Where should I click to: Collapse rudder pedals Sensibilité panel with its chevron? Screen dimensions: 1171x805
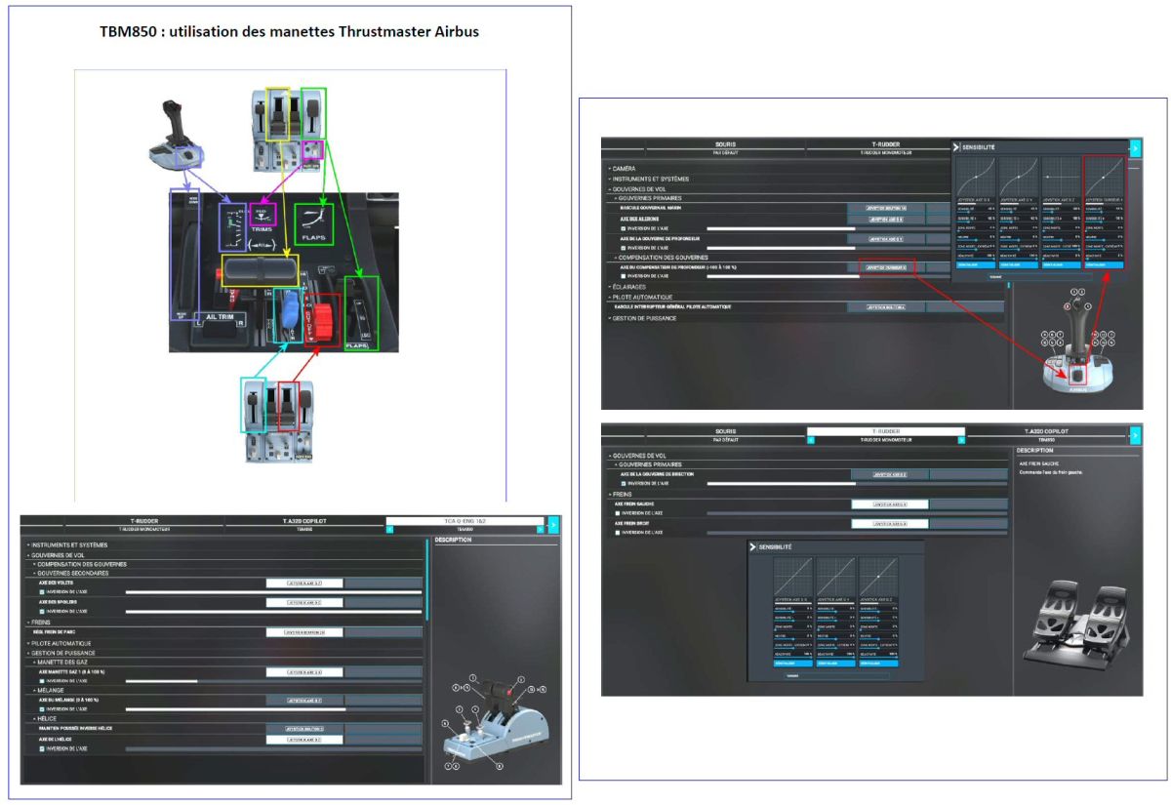click(x=752, y=547)
